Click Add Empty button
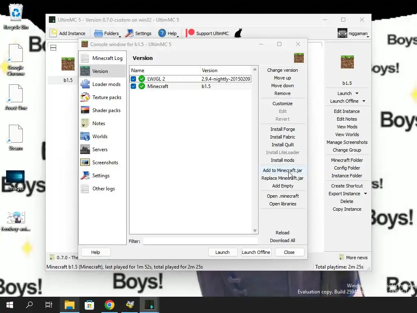Image resolution: width=417 pixels, height=313 pixels. 283,185
